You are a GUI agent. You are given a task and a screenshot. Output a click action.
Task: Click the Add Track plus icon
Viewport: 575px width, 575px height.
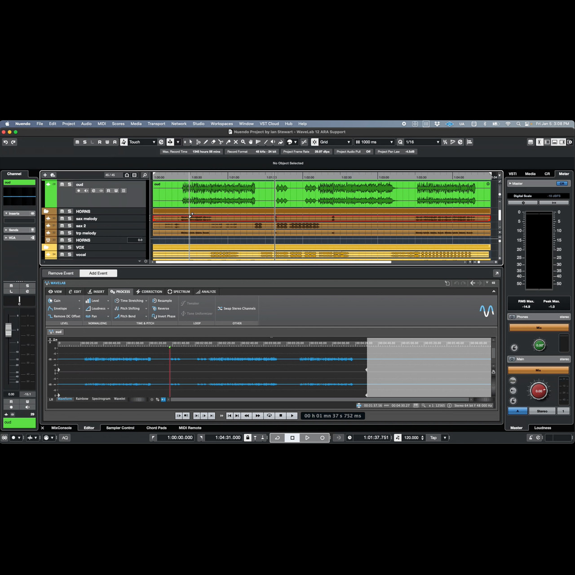45,175
